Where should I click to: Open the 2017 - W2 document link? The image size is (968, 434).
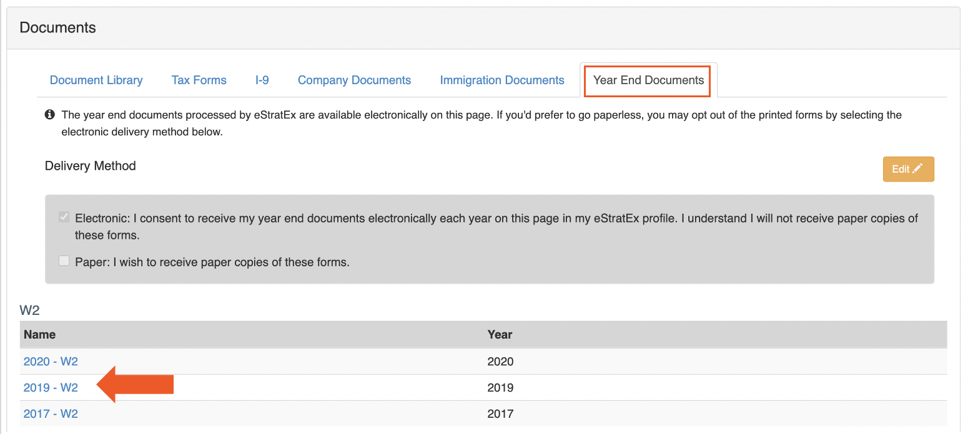pyautogui.click(x=50, y=413)
